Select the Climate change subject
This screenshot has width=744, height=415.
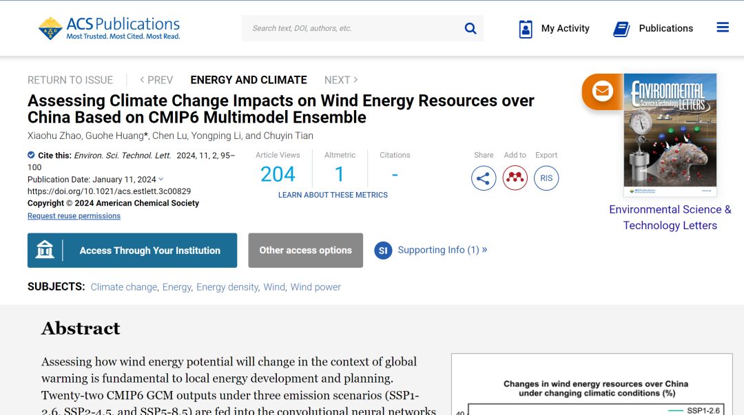tap(124, 287)
